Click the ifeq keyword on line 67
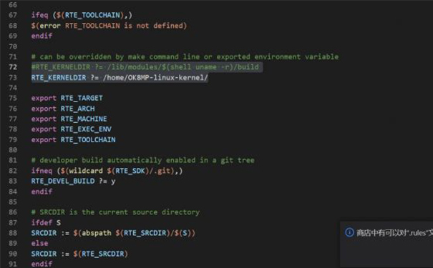The image size is (433, 268). tap(39, 15)
